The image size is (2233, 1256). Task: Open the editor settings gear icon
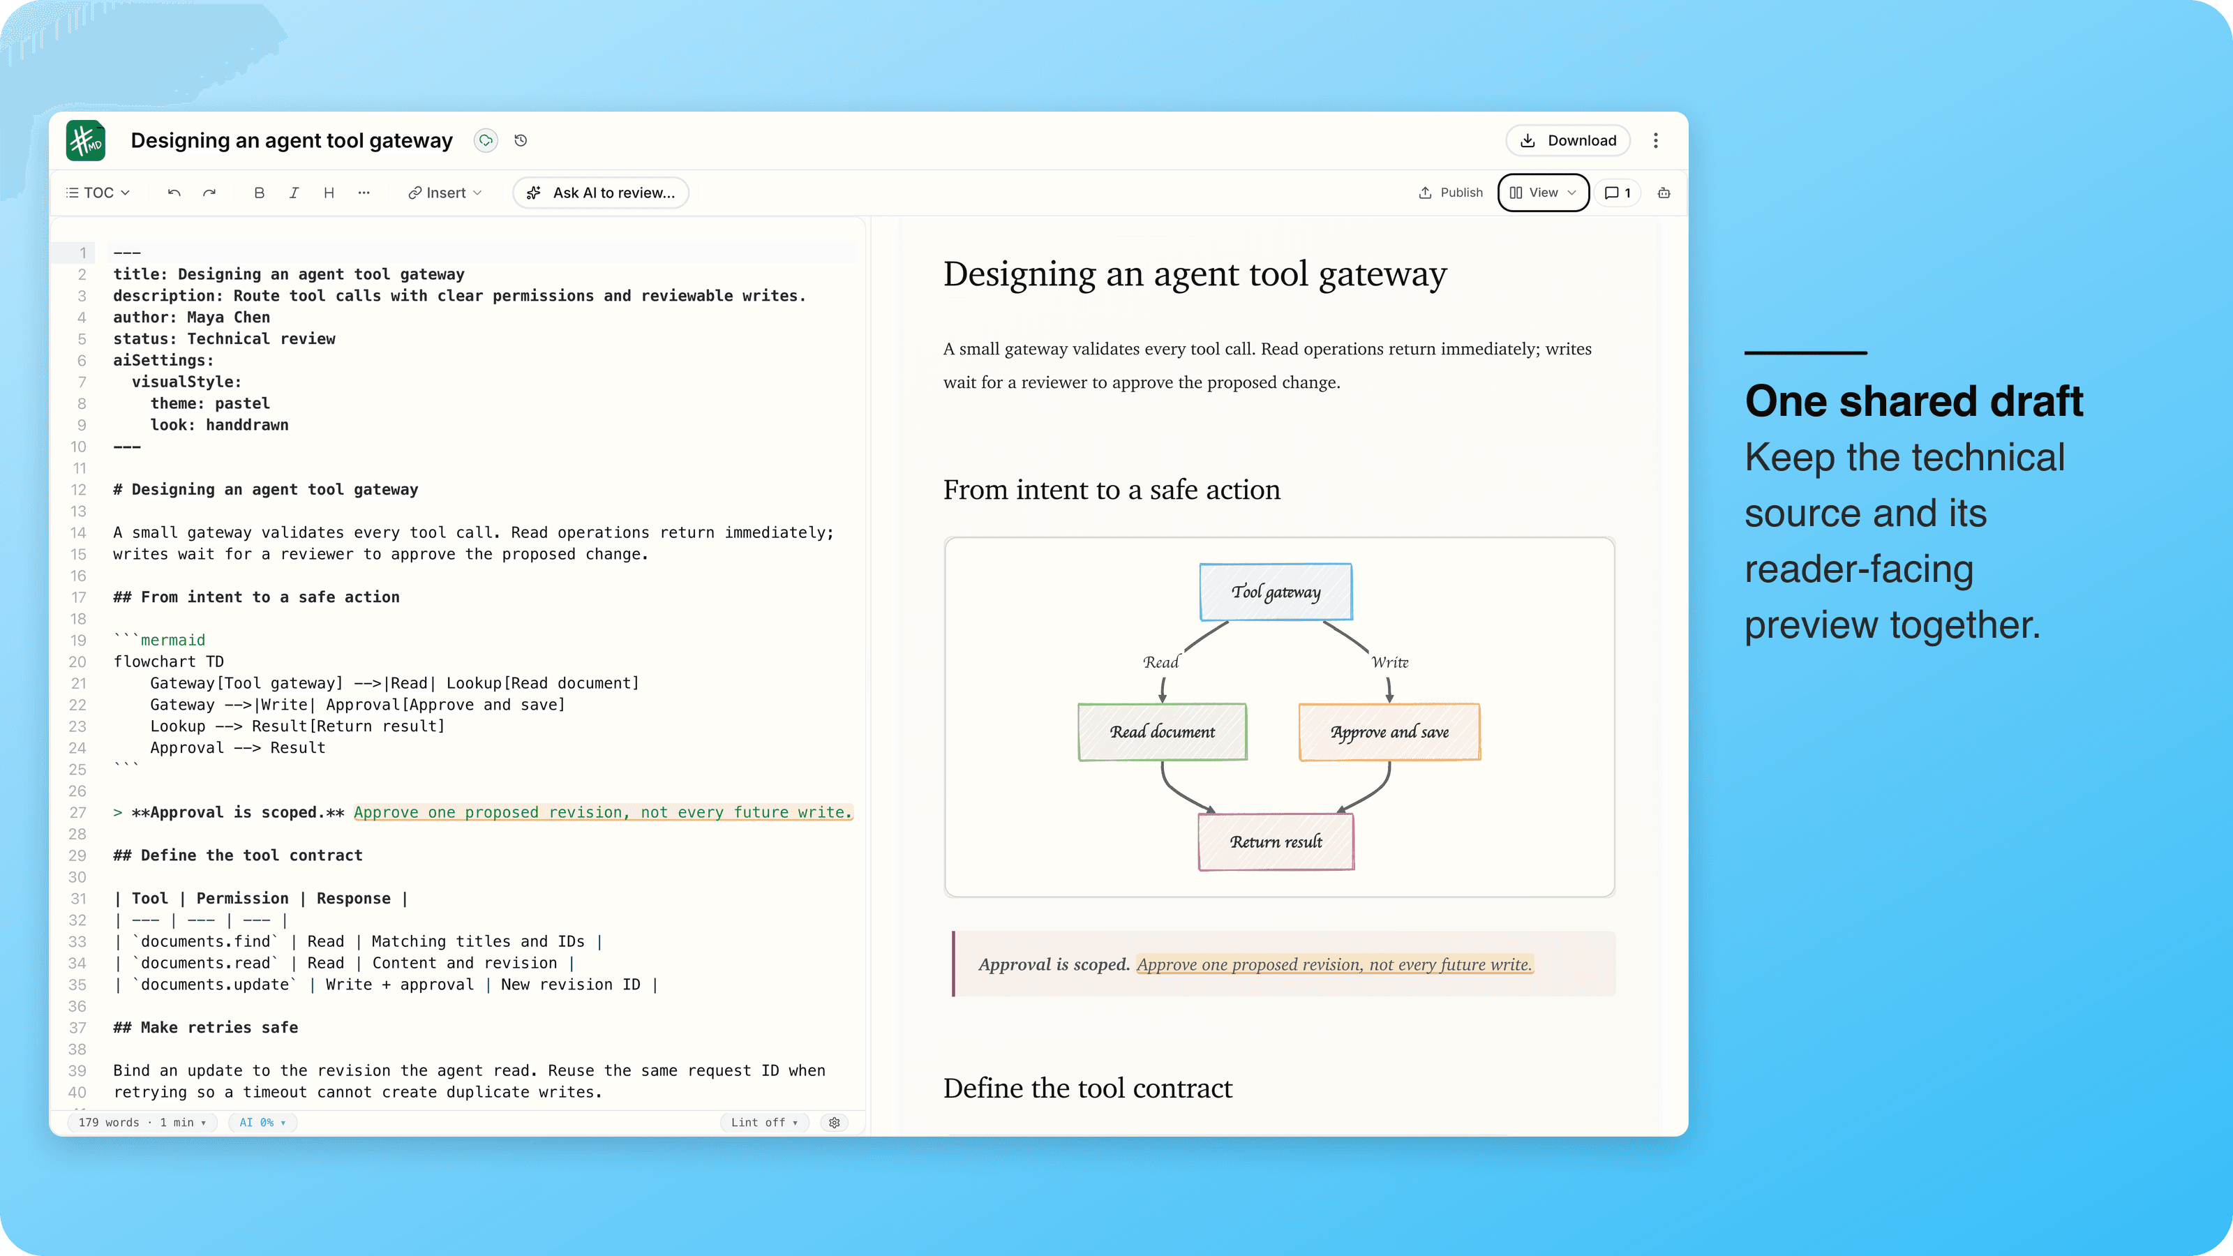pyautogui.click(x=834, y=1123)
